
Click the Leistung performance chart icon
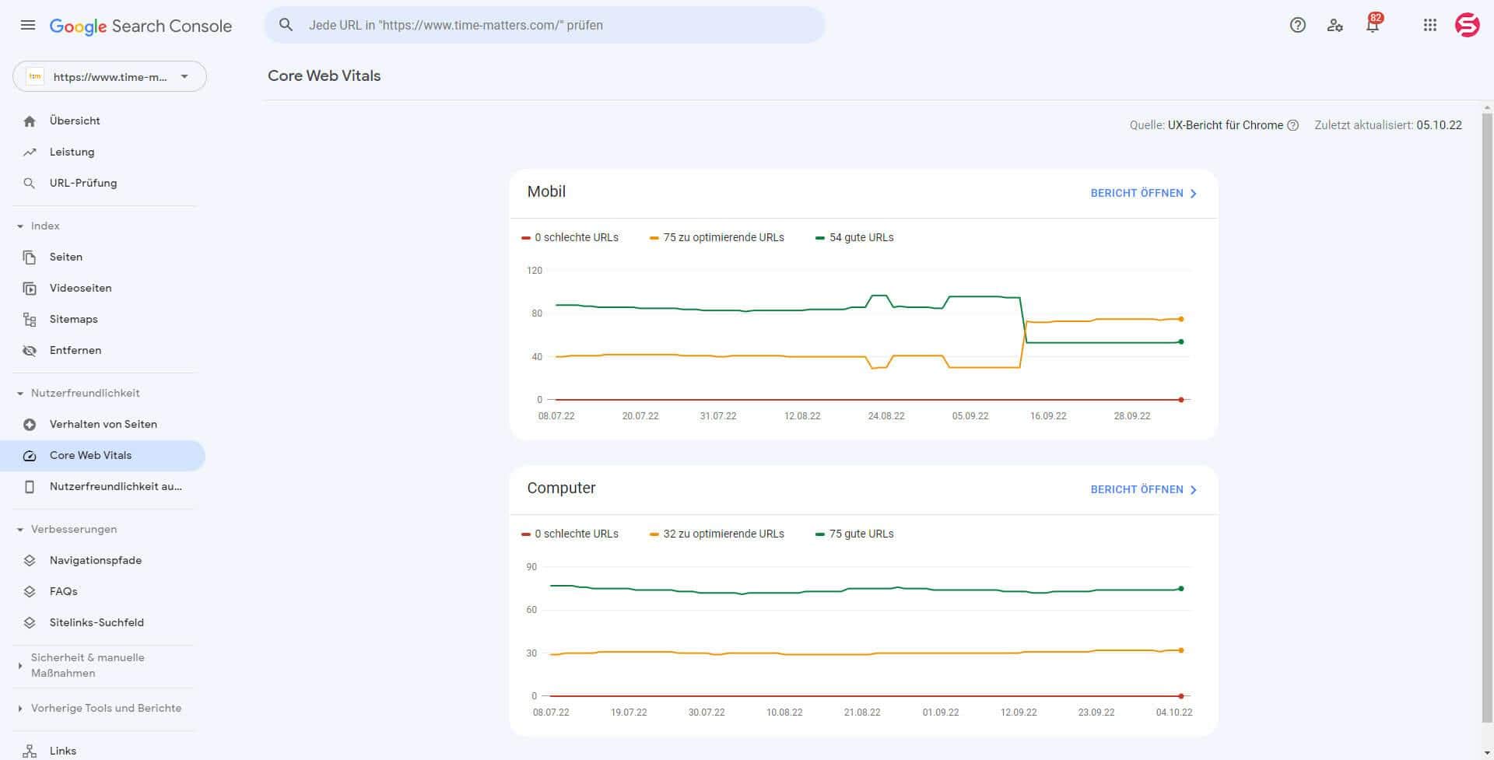click(x=30, y=152)
